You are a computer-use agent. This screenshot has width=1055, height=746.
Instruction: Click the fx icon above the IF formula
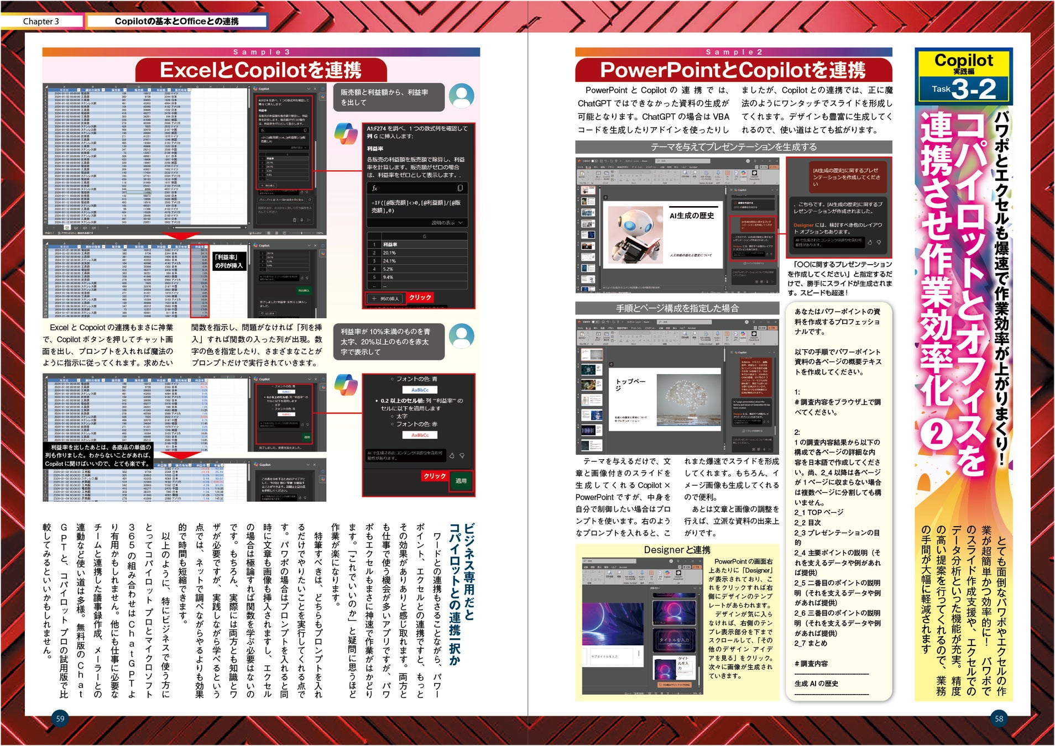point(374,188)
